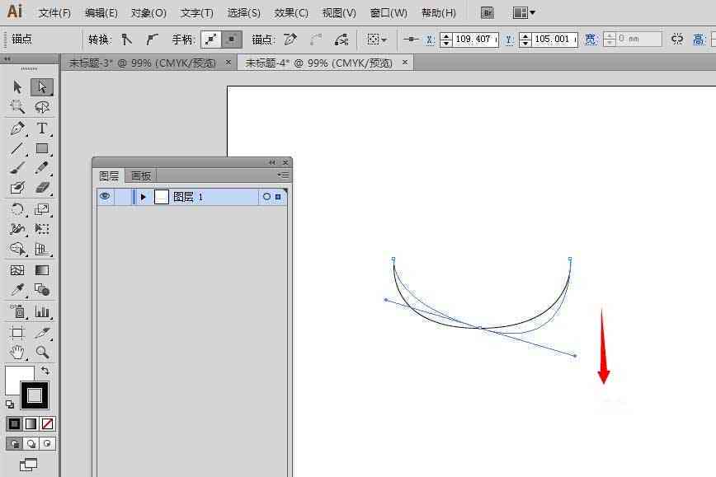Activate the Lasso tool

point(42,107)
